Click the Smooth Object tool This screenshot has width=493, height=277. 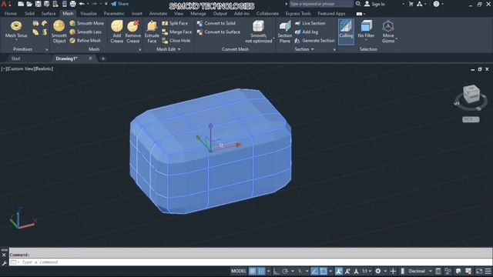pos(59,31)
